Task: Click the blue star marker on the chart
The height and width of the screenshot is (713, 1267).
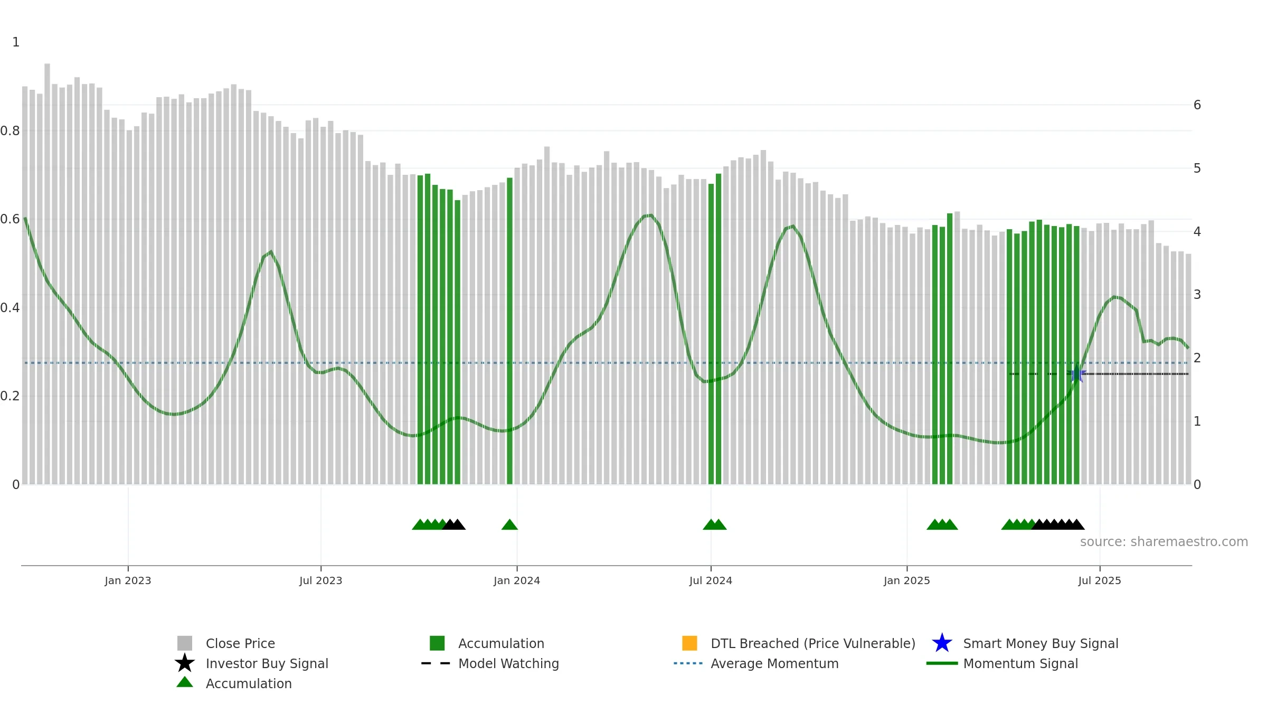Action: click(x=1077, y=374)
